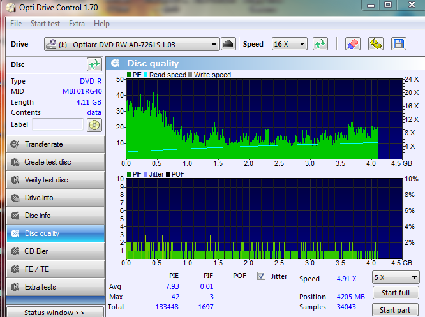Click the Start full button

[396, 293]
